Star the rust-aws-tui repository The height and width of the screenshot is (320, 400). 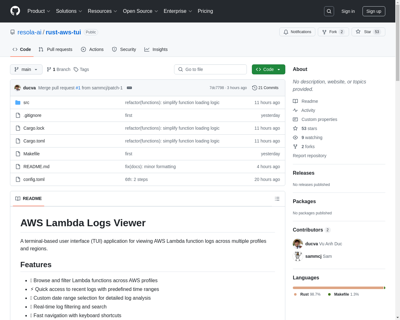coord(368,32)
